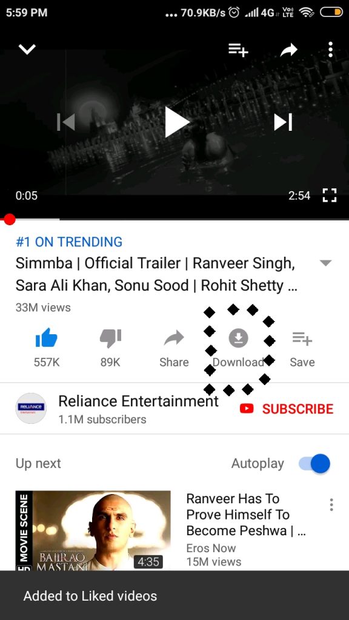Tap the thumbs-up like icon
349x620 pixels.
[46, 338]
